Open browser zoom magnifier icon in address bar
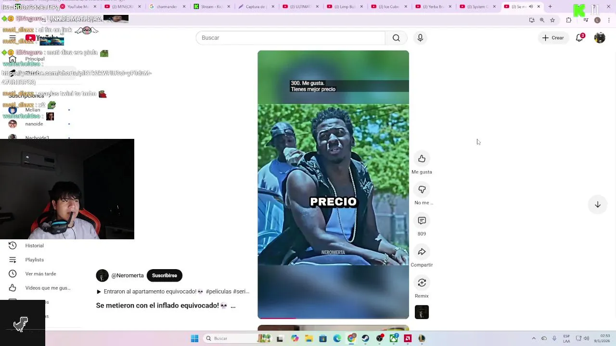The width and height of the screenshot is (616, 346). pos(542,20)
